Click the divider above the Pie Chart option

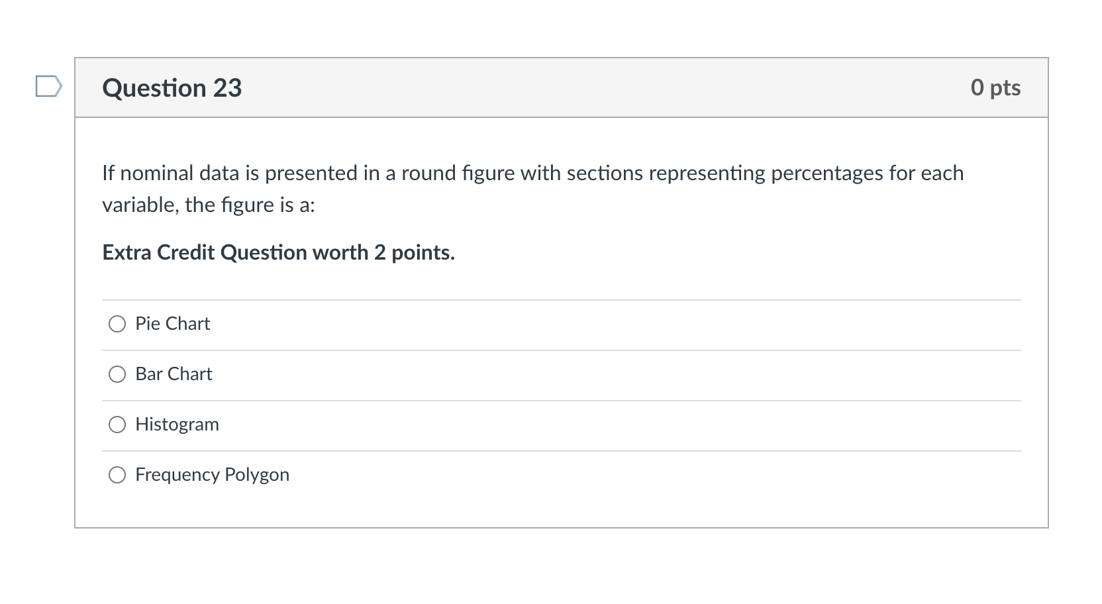coord(560,299)
